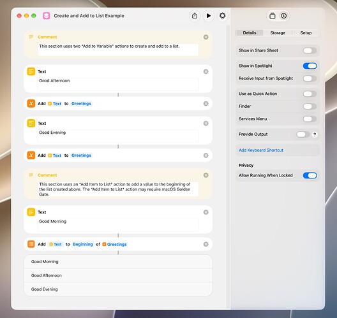The image size is (337, 318).
Task: Open the action library icon
Action: pyautogui.click(x=273, y=16)
